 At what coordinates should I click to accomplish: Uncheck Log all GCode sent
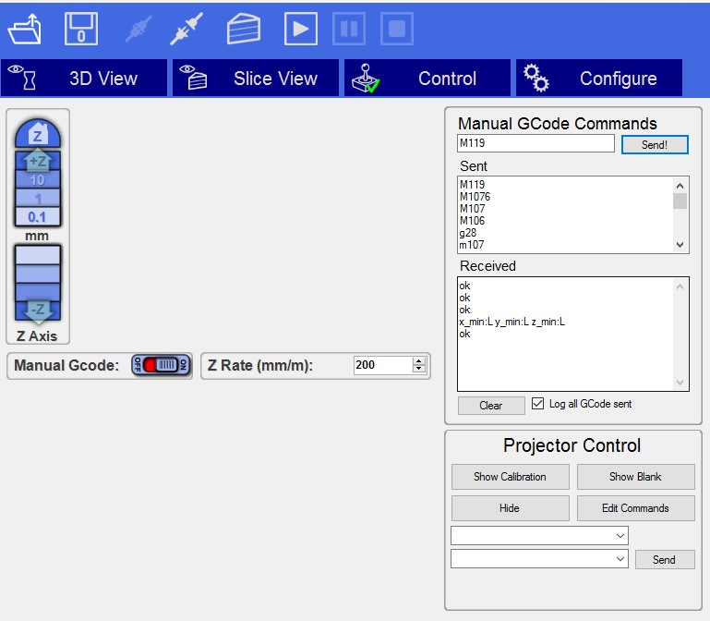[538, 404]
